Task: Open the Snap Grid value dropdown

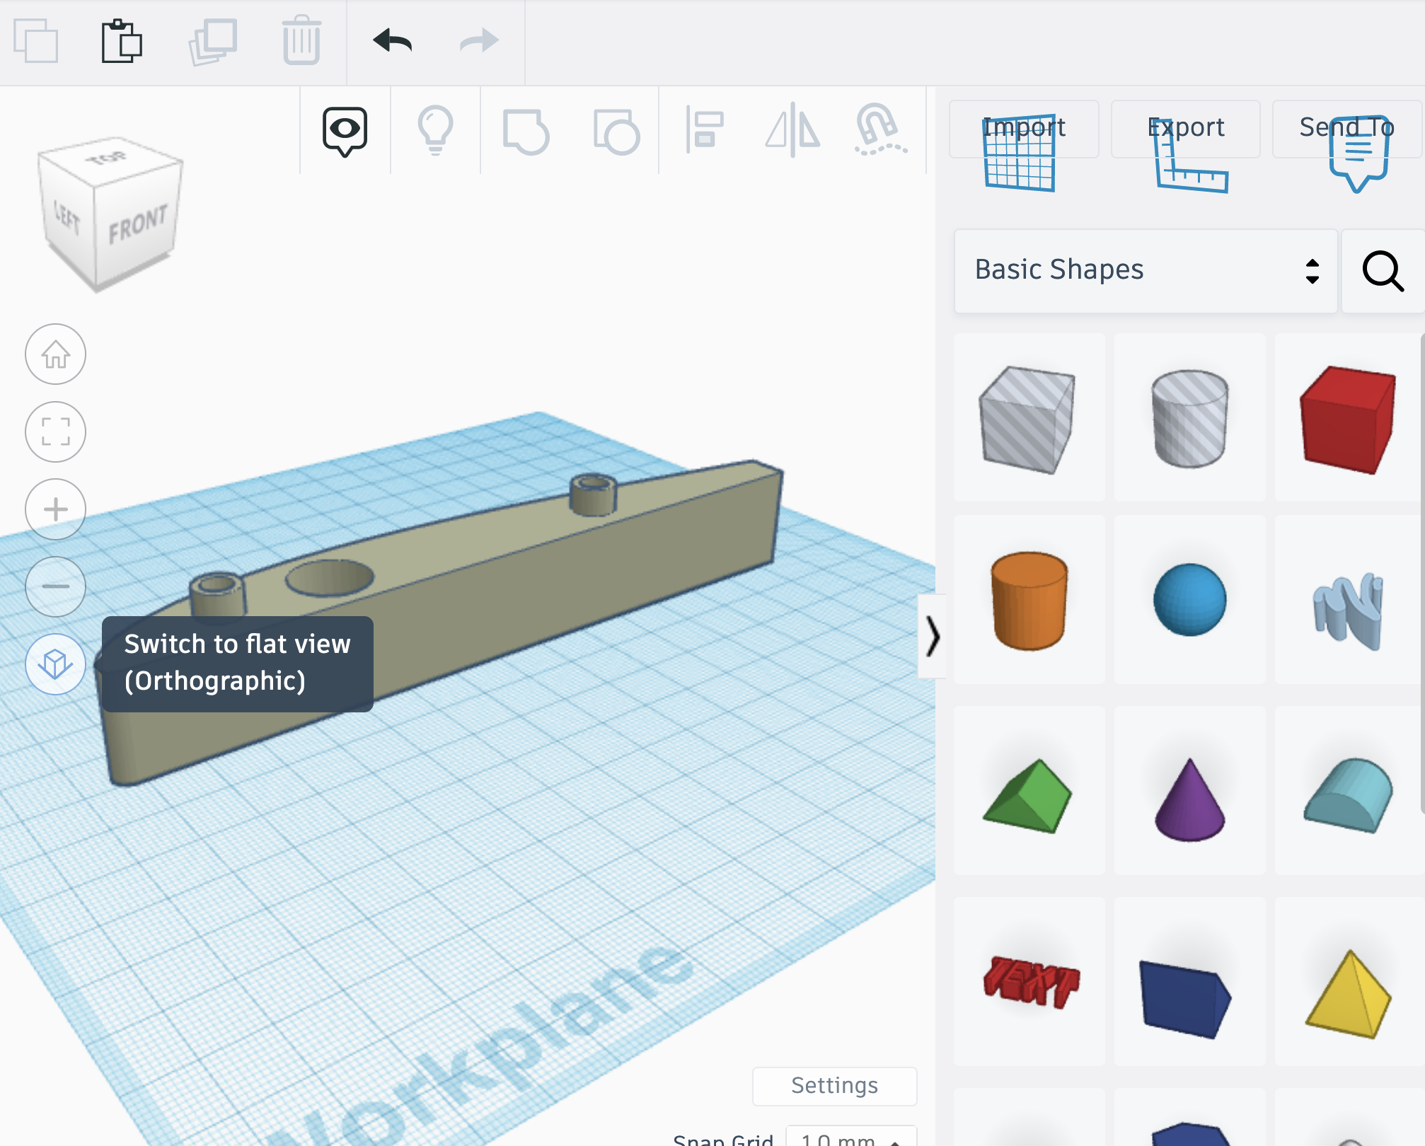Action: point(851,1136)
